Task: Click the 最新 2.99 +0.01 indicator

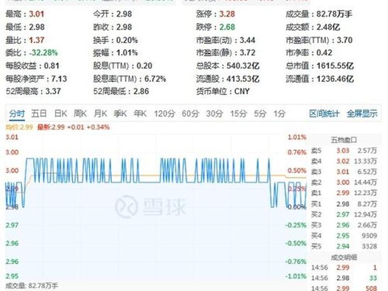Action: pos(73,127)
